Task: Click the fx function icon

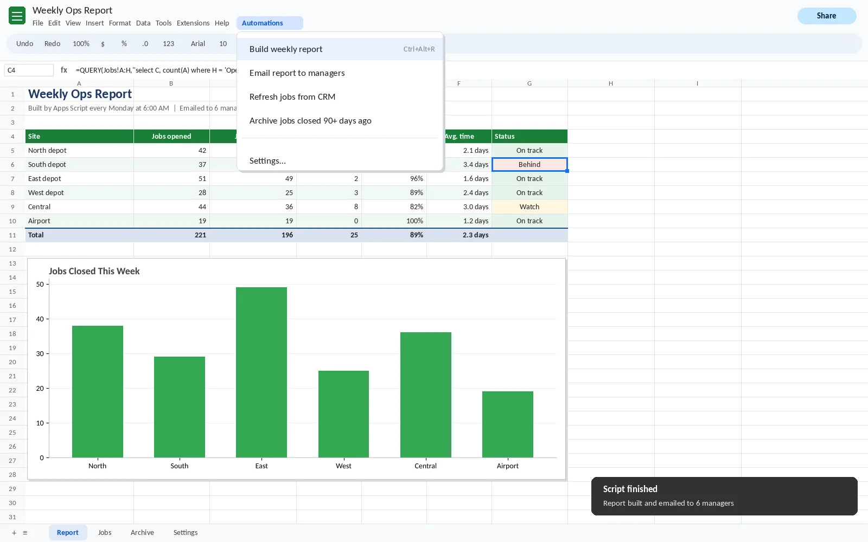Action: [x=64, y=70]
